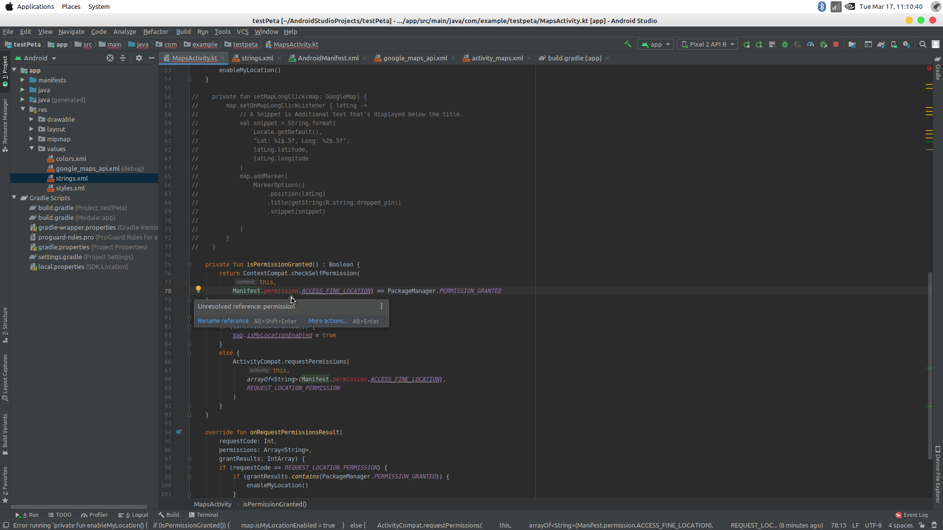This screenshot has width=943, height=530.
Task: Open the SDK Manager icon
Action: pyautogui.click(x=907, y=44)
